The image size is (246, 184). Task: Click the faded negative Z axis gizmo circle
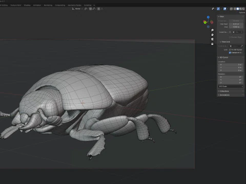pos(208,27)
